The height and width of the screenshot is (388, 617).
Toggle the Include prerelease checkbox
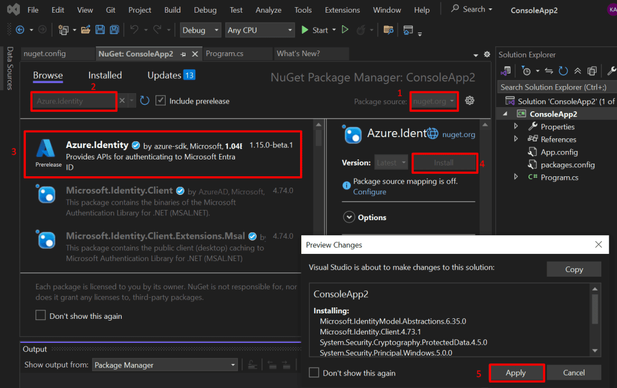(160, 101)
